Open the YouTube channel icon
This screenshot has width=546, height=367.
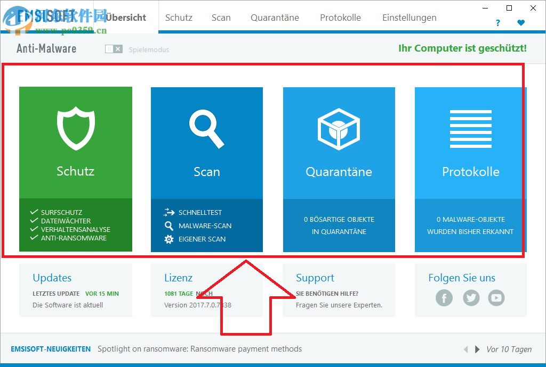[496, 298]
